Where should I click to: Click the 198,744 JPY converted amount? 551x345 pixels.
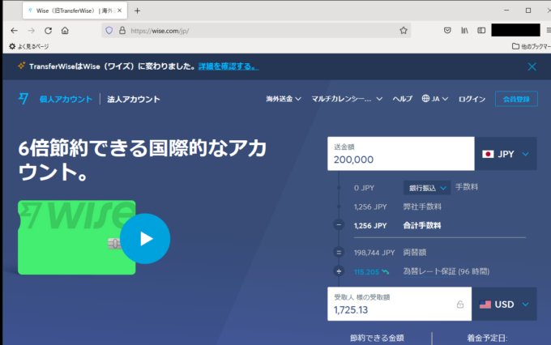pyautogui.click(x=374, y=253)
